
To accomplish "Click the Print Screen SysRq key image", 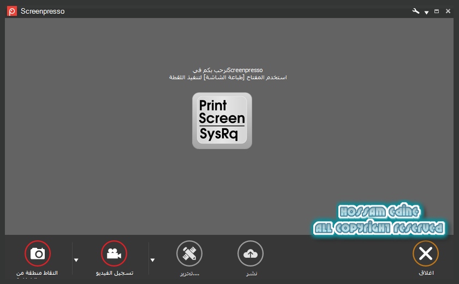I will 222,121.
